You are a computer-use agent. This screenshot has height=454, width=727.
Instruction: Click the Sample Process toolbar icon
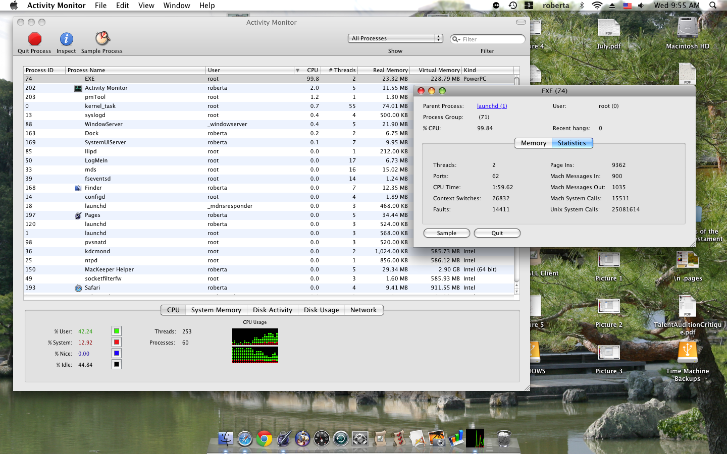(102, 38)
